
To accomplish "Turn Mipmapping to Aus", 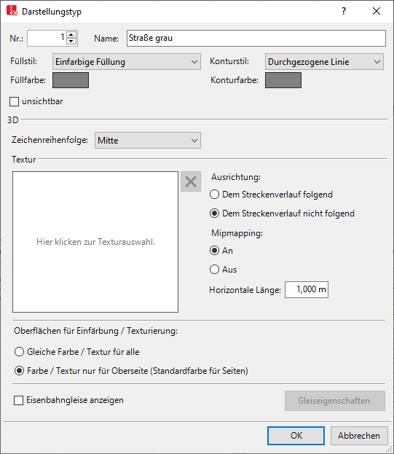I will tap(214, 270).
